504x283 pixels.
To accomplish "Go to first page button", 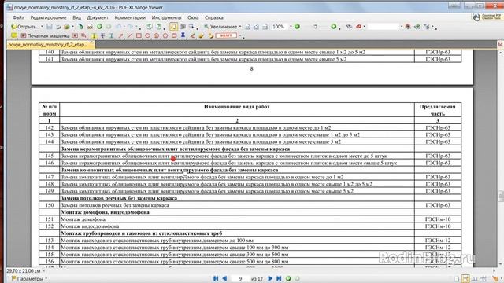I will (x=216, y=279).
